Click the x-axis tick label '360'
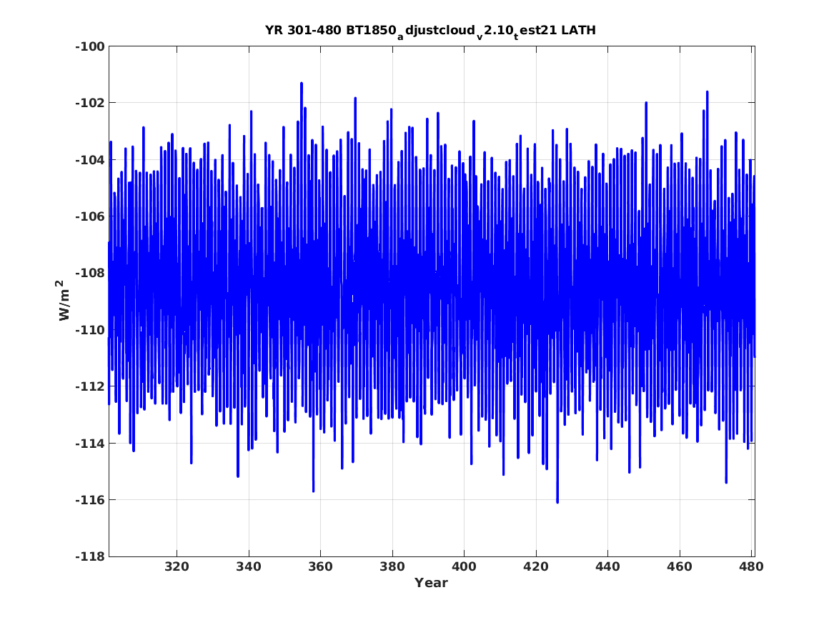Image resolution: width=834 pixels, height=625 pixels. pos(320,566)
